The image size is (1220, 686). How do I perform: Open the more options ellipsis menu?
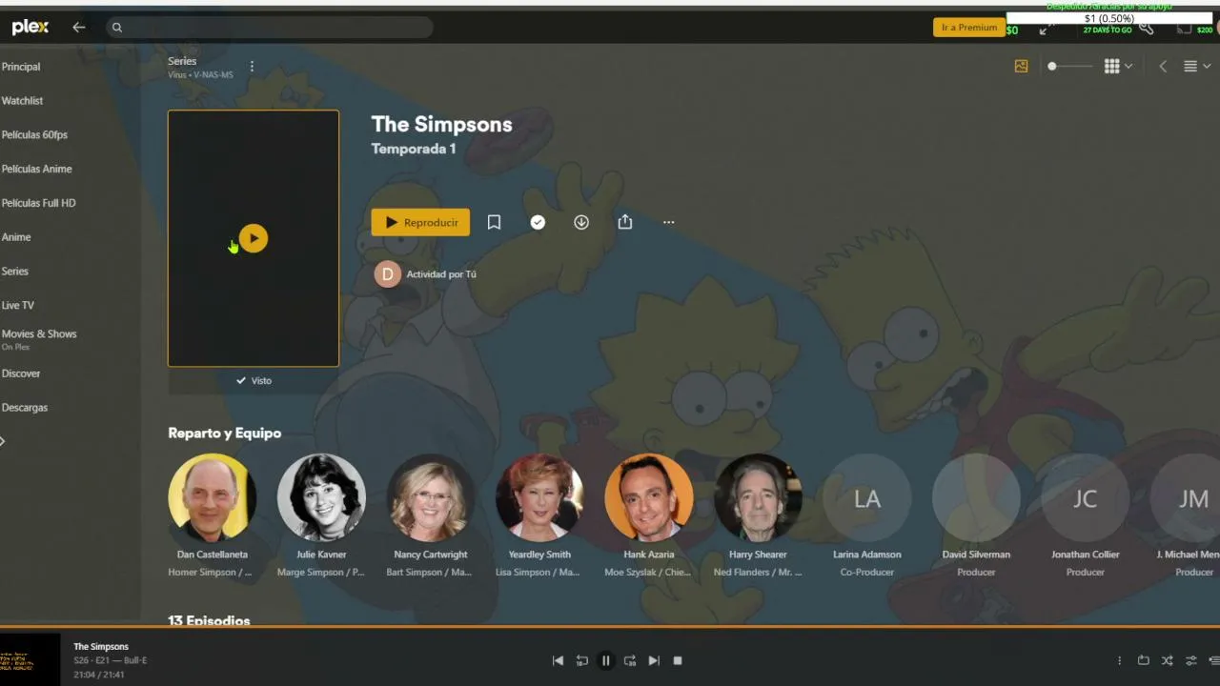669,222
